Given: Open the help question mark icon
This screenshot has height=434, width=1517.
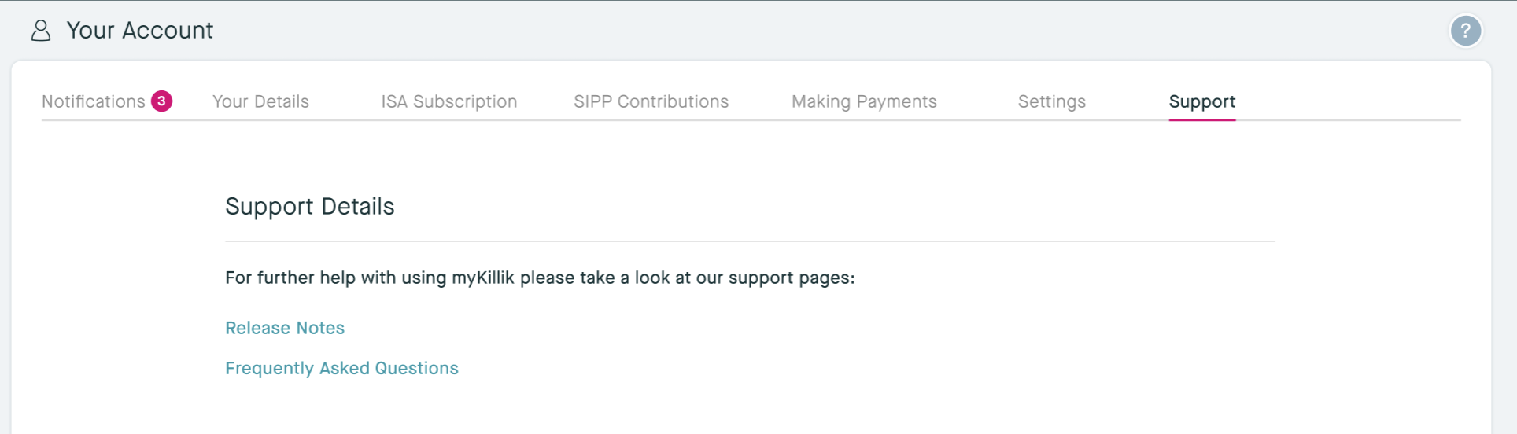Looking at the screenshot, I should (1465, 31).
